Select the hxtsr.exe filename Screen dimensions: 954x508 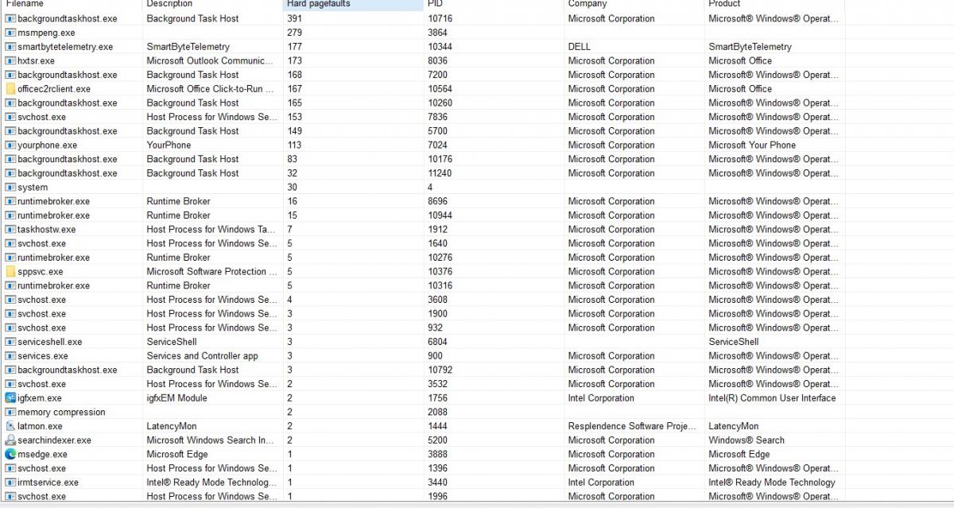36,60
